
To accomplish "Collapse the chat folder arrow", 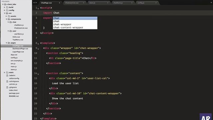I will click(8, 22).
